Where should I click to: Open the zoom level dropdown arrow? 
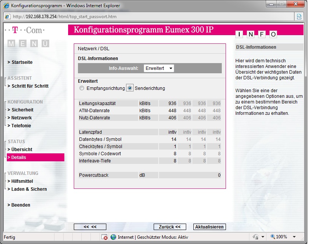point(294,237)
